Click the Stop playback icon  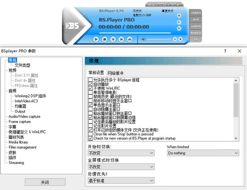[x=104, y=39]
